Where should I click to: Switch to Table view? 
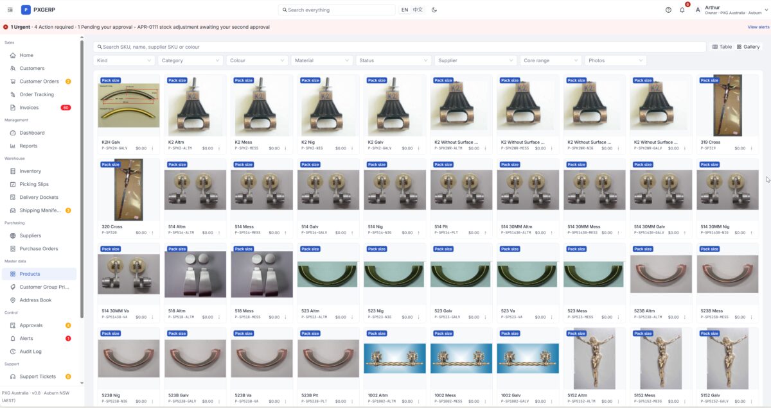[722, 47]
